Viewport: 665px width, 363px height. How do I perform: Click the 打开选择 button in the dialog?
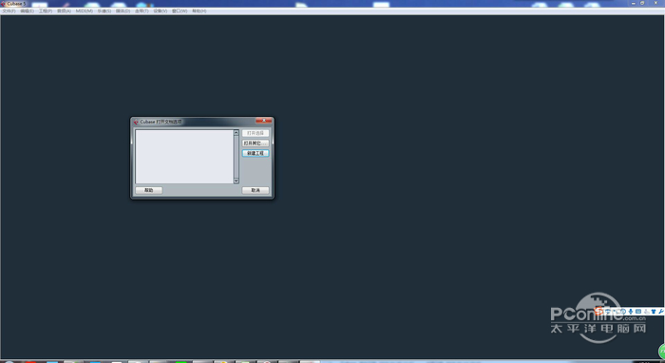pos(256,133)
